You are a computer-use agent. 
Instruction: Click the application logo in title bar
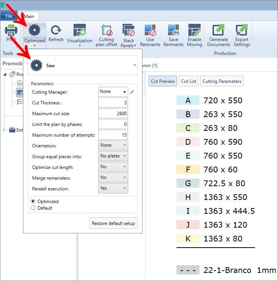point(3,5)
